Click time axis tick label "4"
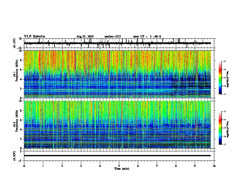Image resolution: width=241 pixels, height=186 pixels. [x=100, y=166]
